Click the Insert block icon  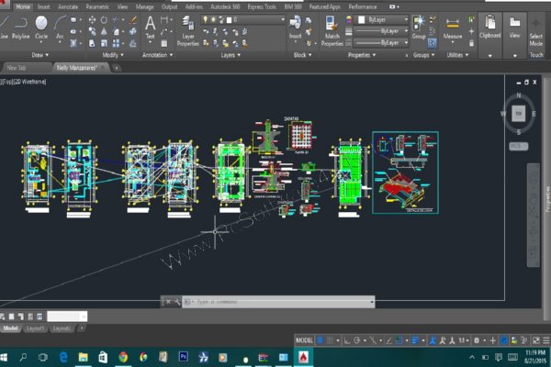click(x=295, y=28)
